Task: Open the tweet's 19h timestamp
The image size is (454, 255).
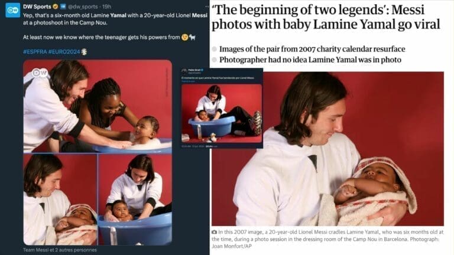Action: [106, 6]
